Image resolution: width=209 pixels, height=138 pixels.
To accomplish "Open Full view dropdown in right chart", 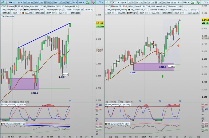I will pyautogui.click(x=124, y=2).
